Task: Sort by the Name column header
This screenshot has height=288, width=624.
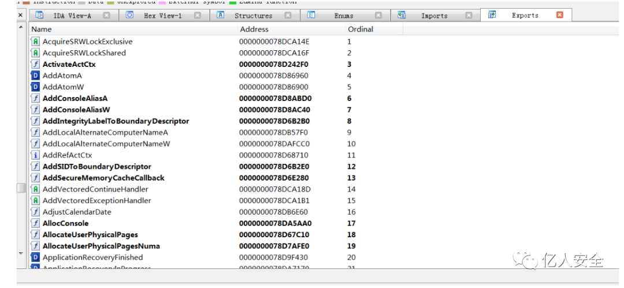Action: point(133,29)
